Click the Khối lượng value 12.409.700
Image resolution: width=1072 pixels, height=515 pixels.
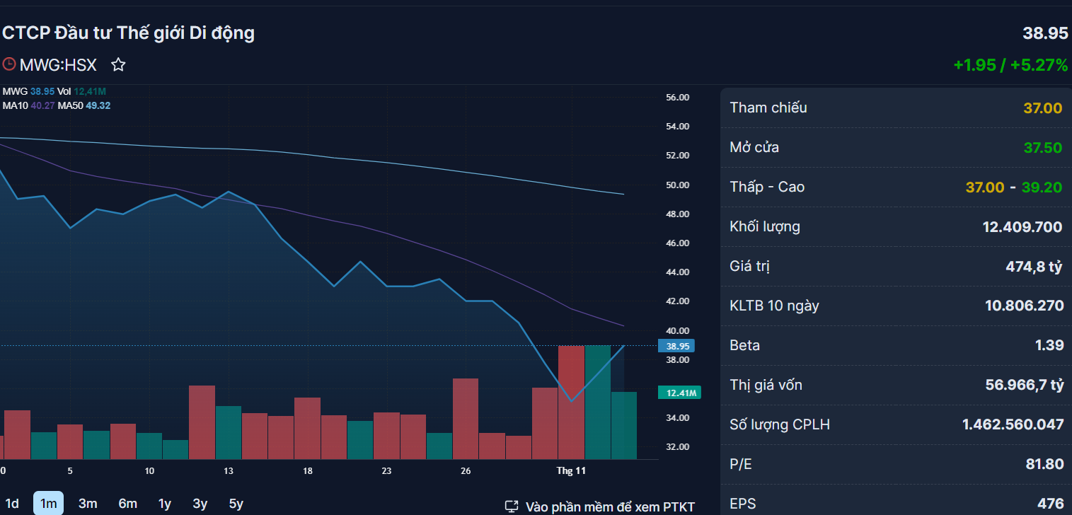[x=1022, y=227]
